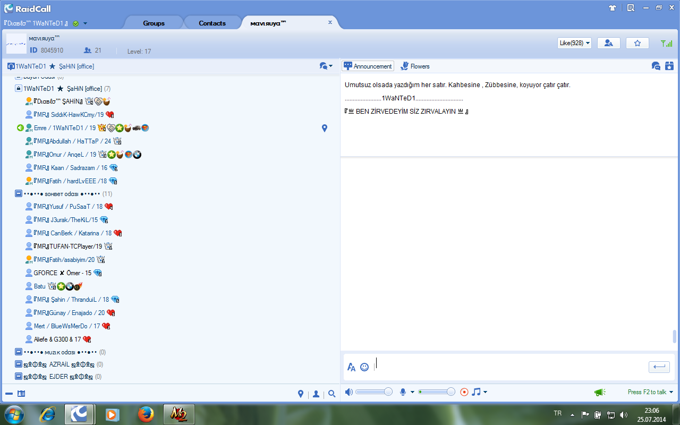Click the invite members button next to Like
The width and height of the screenshot is (680, 425).
point(609,43)
